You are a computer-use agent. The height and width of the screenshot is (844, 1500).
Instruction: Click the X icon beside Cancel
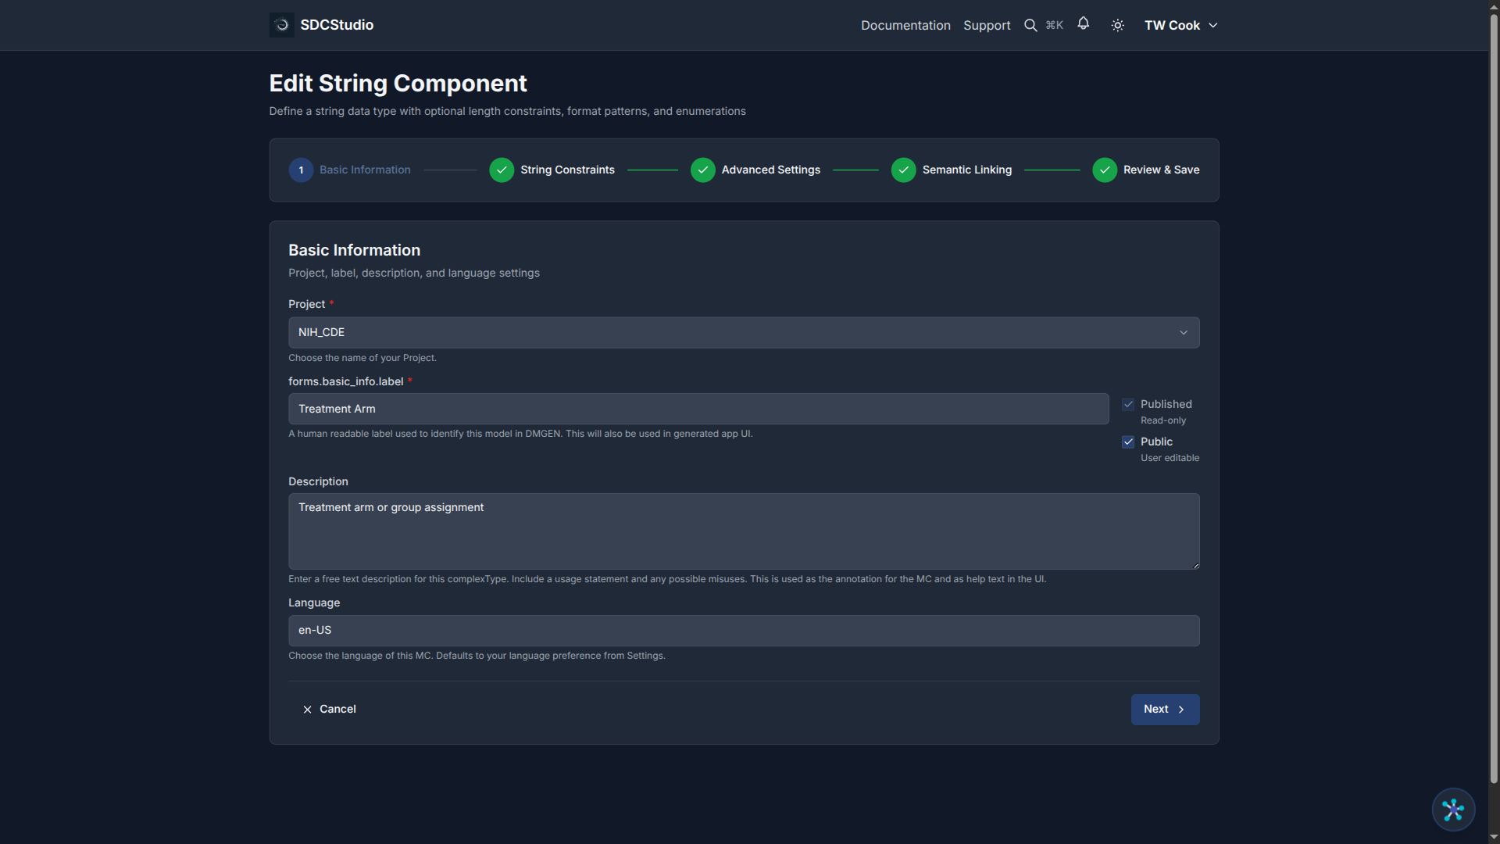[307, 709]
